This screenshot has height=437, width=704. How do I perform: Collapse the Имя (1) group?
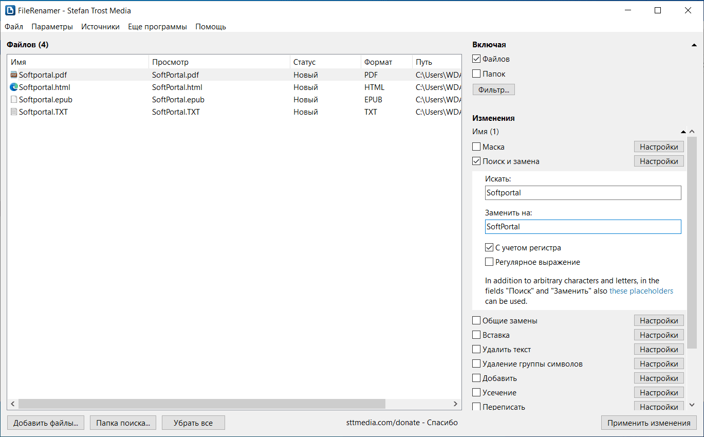tap(683, 132)
